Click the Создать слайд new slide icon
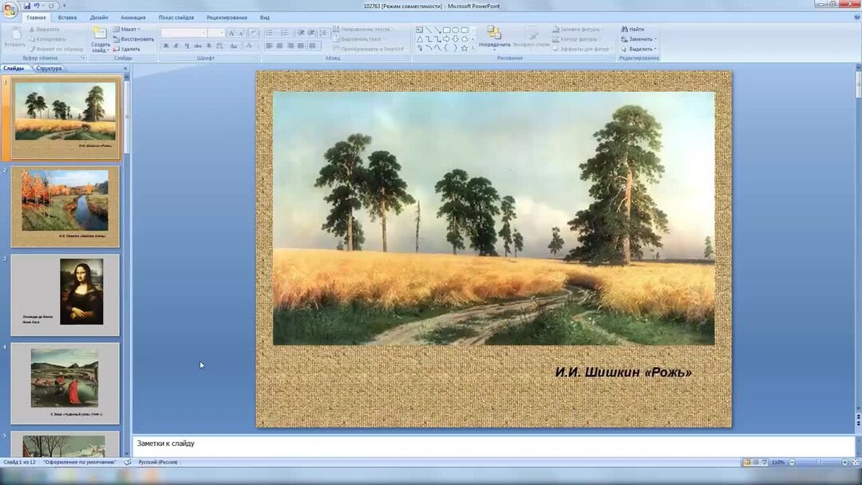The height and width of the screenshot is (485, 862). point(100,33)
